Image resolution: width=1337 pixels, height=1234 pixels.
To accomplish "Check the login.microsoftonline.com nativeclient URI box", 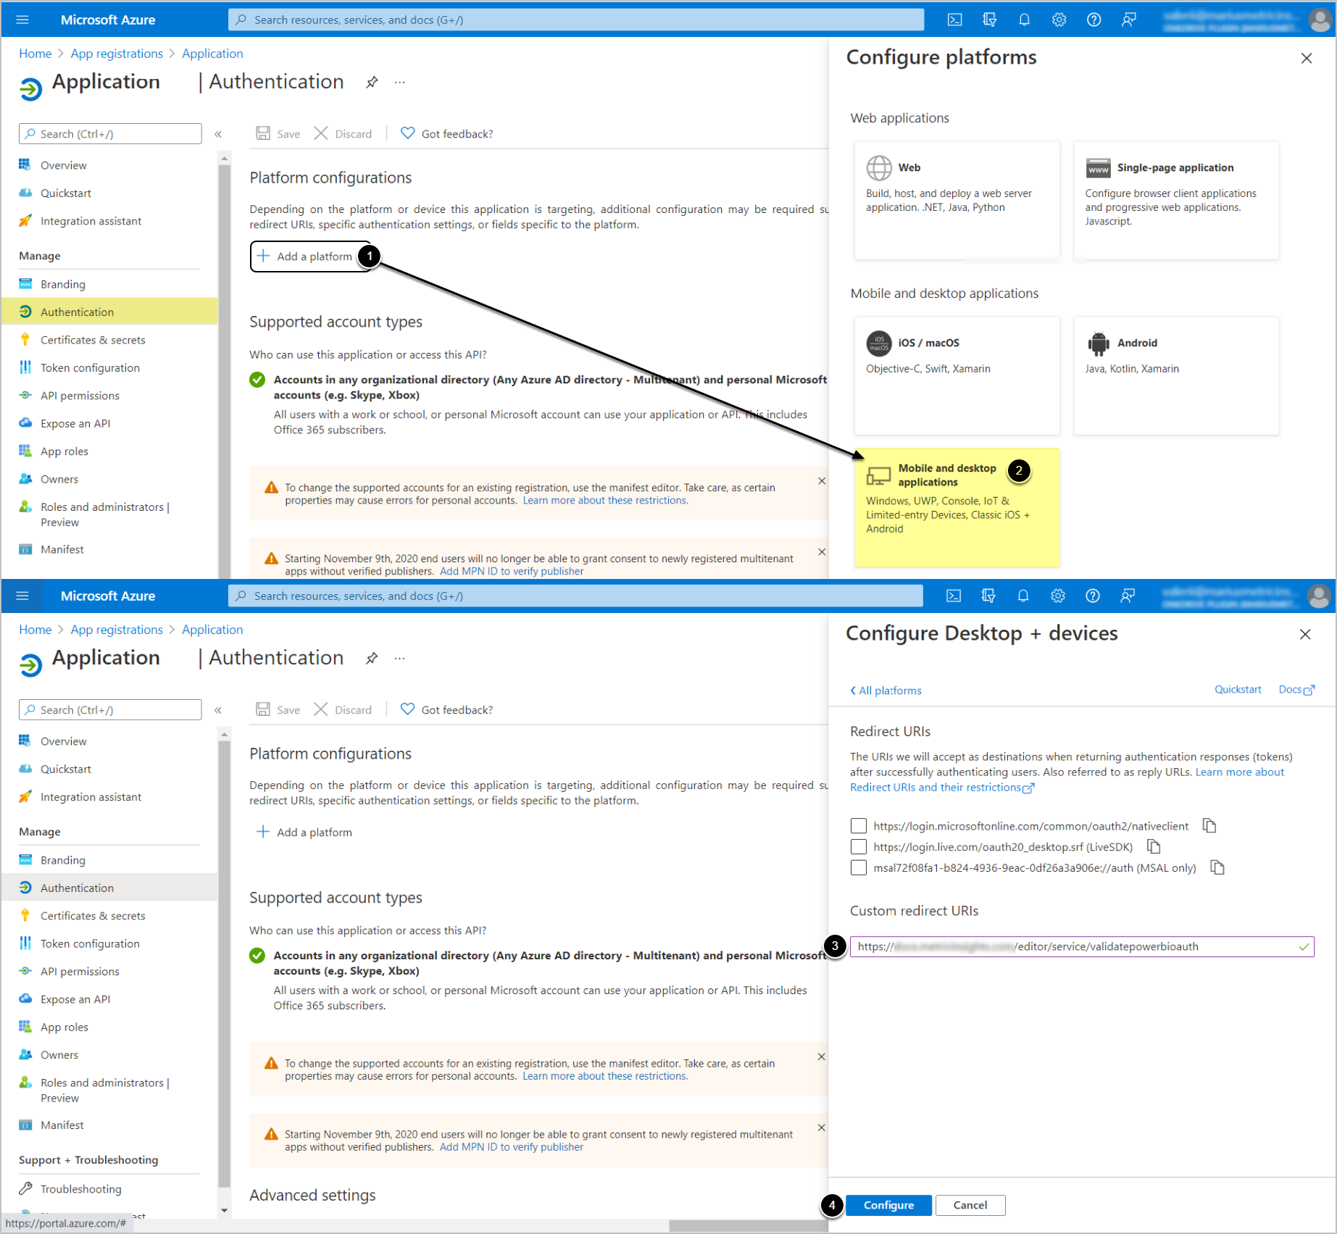I will tap(859, 825).
